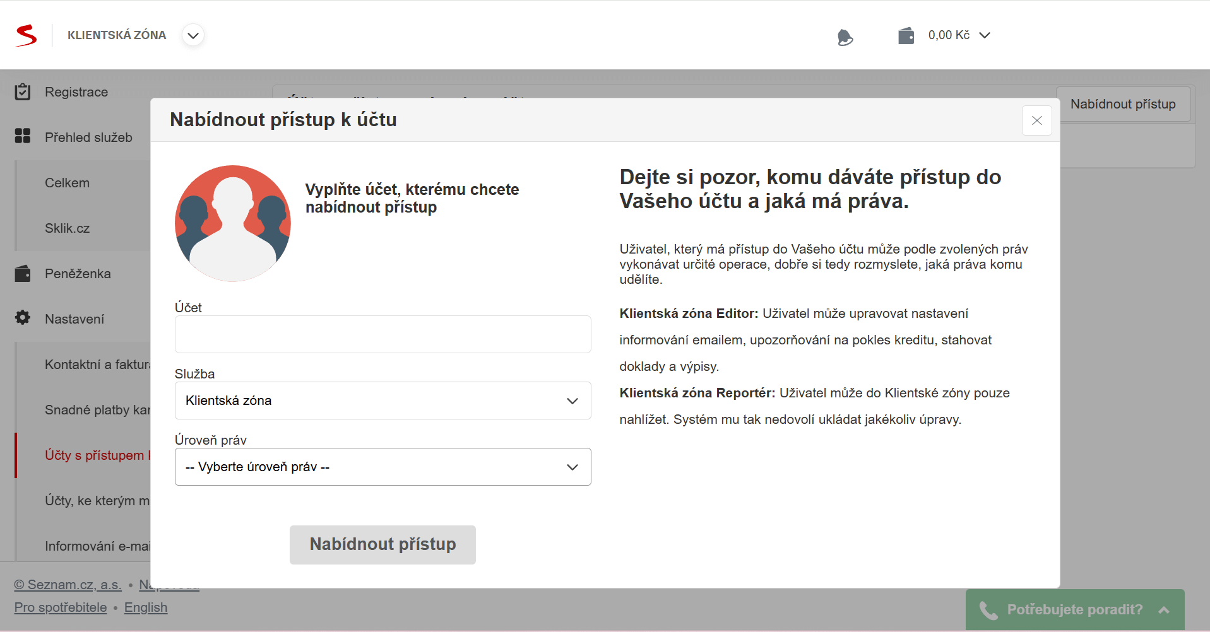
Task: Select Celkem in sidebar menu
Action: pos(68,183)
